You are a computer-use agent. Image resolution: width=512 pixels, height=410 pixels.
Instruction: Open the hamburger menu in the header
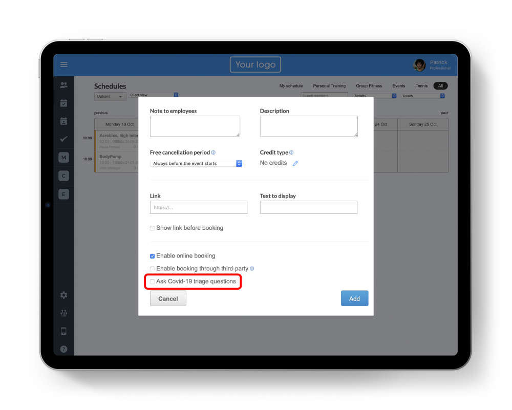[x=63, y=64]
